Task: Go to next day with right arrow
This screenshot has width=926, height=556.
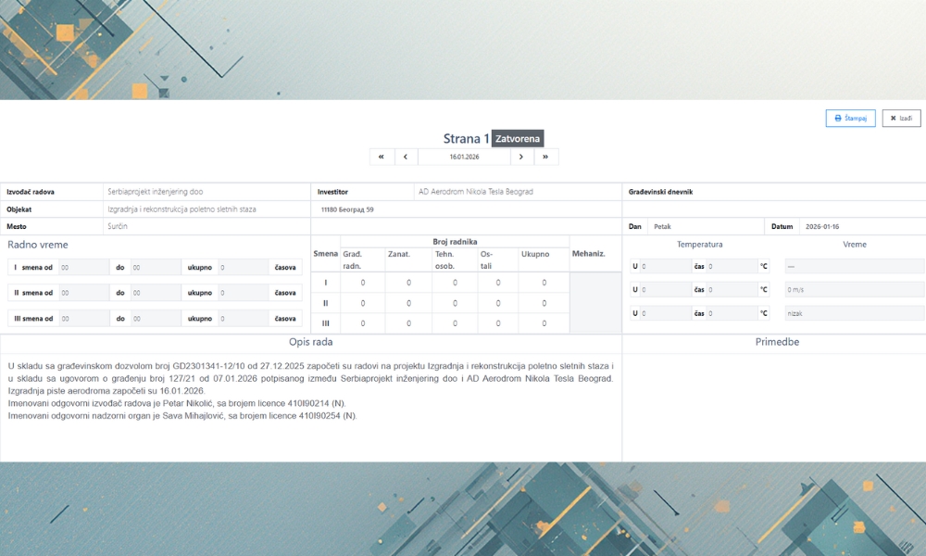Action: 521,157
